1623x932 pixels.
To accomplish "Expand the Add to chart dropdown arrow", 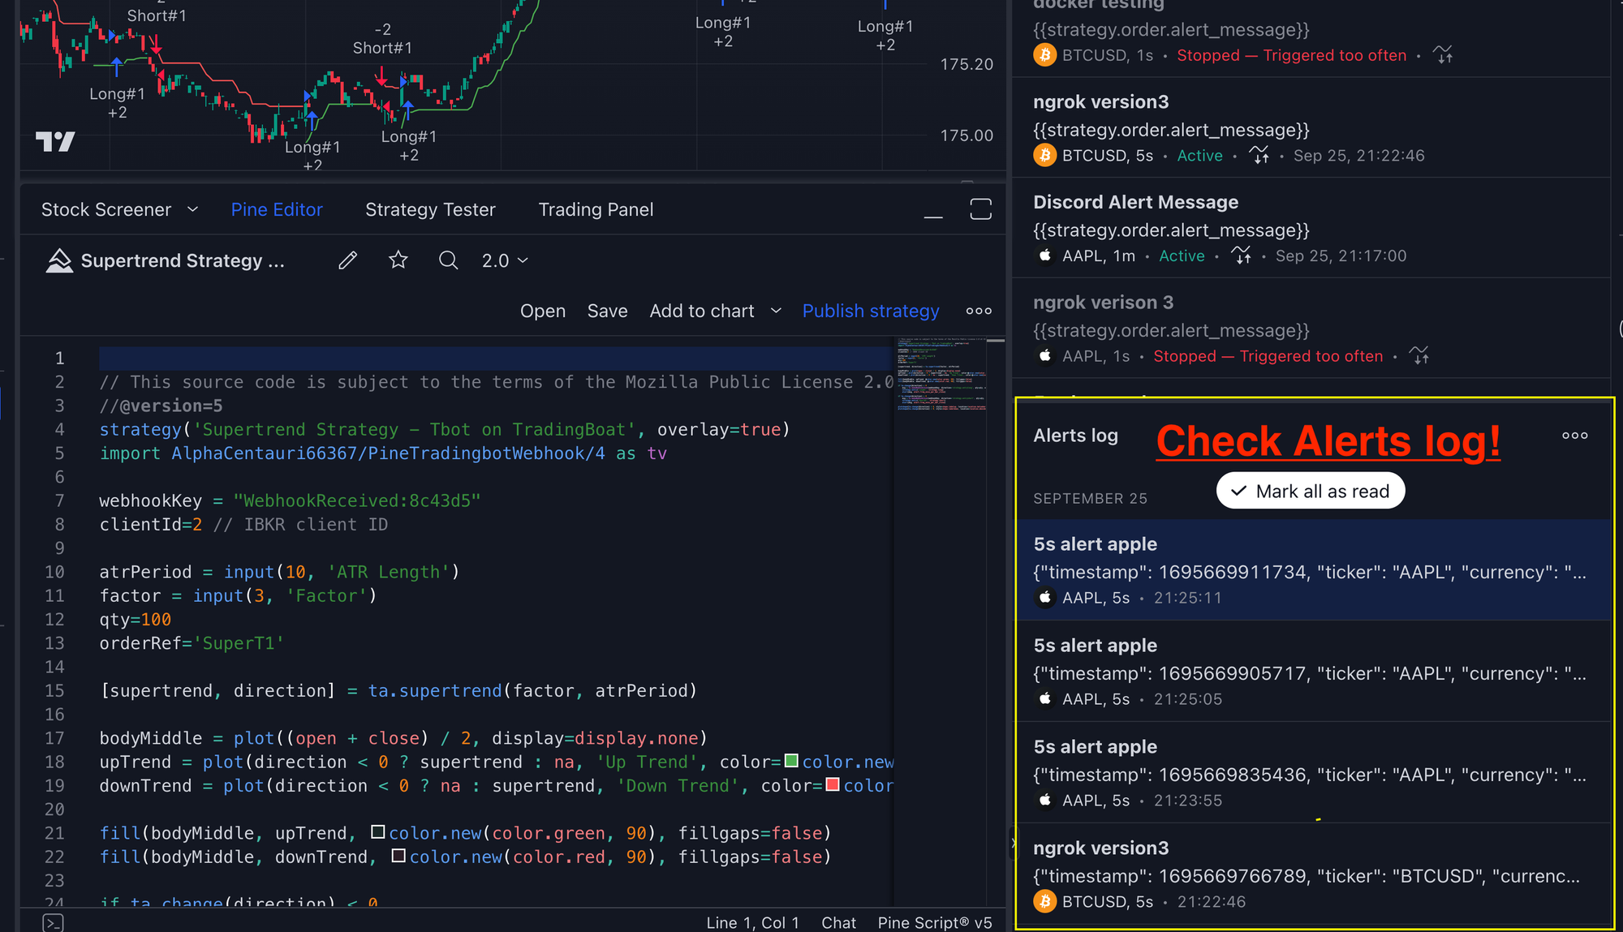I will click(x=776, y=311).
